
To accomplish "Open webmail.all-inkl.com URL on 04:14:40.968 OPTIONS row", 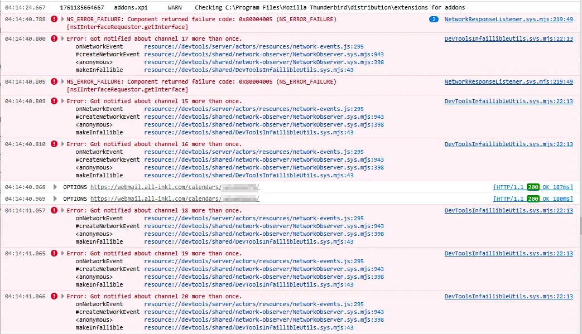I will (175, 187).
